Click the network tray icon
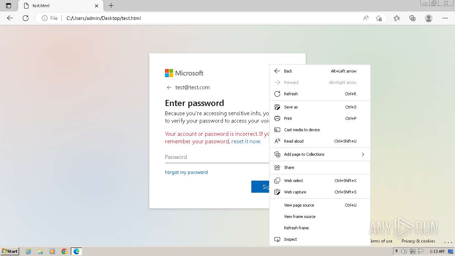Image resolution: width=455 pixels, height=256 pixels. coord(412,251)
